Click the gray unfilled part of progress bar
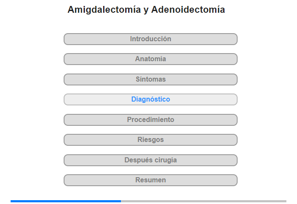The image size is (297, 204). point(204,201)
